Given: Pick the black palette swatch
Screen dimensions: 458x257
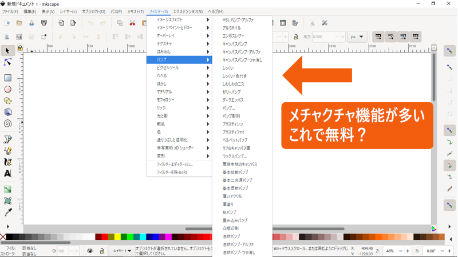Looking at the screenshot, I should pos(9,236).
